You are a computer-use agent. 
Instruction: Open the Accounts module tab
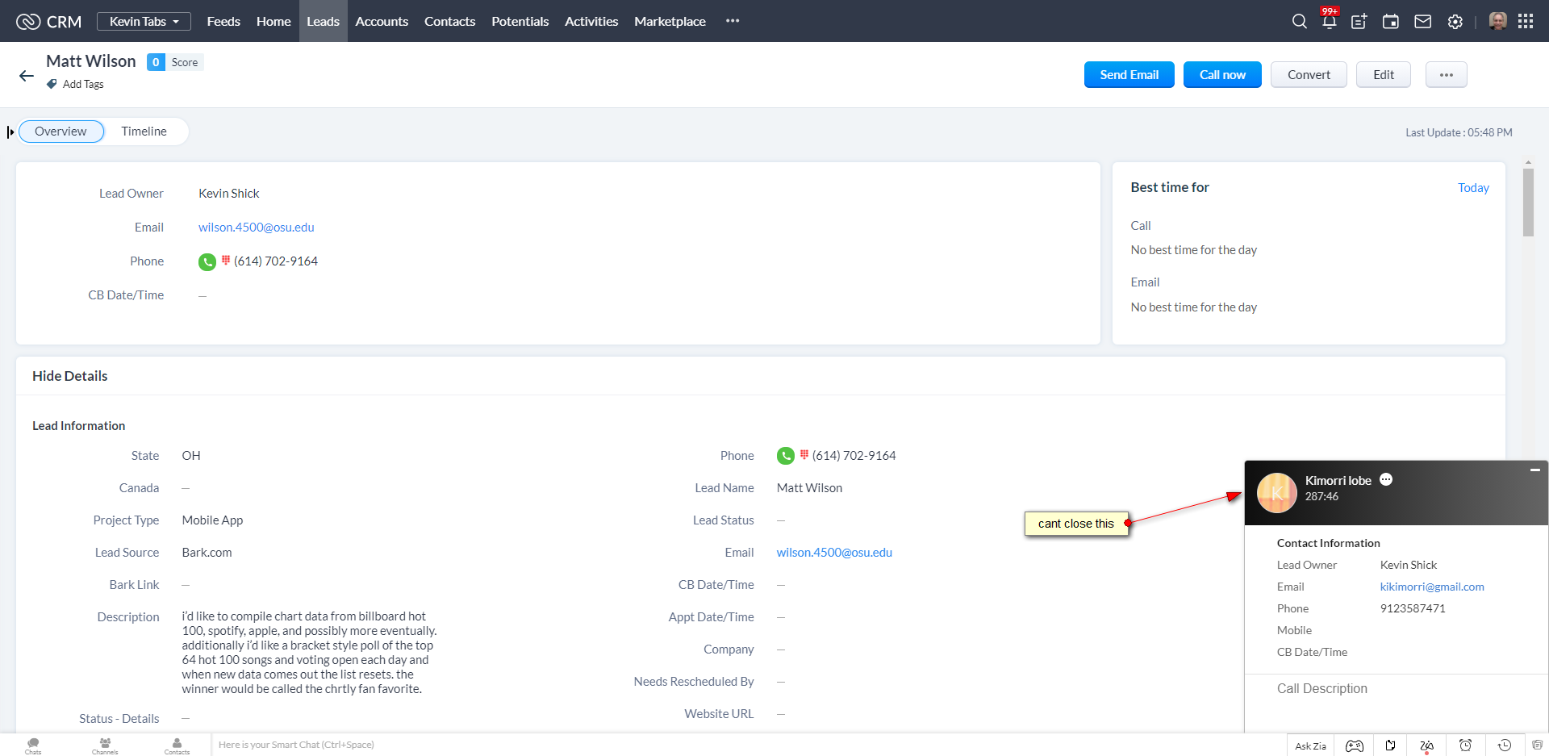[x=382, y=22]
